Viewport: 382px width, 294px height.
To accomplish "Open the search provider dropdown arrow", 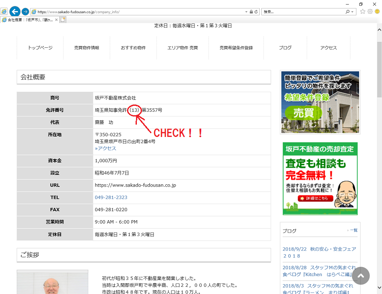I will (352, 12).
